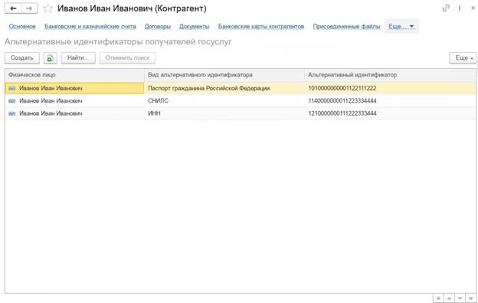478x303 pixels.
Task: Sort by Физическое лицо column header
Action: (x=75, y=75)
